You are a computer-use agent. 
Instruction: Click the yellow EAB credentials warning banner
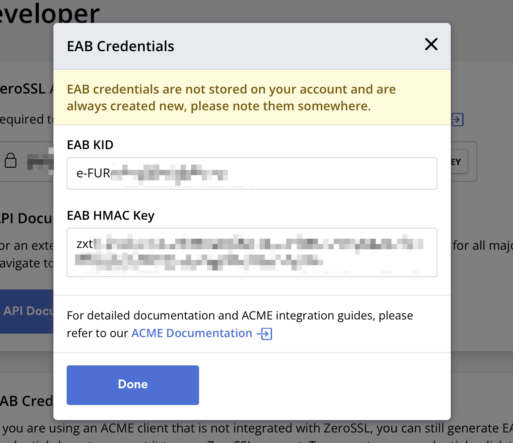tap(252, 98)
